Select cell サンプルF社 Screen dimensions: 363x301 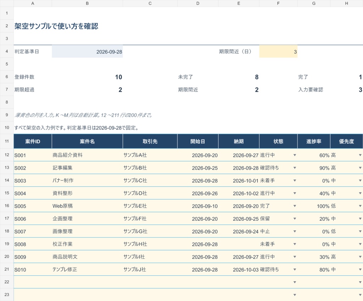[x=150, y=219]
